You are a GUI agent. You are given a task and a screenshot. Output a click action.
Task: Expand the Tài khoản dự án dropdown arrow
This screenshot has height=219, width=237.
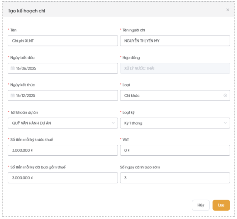[113, 123]
